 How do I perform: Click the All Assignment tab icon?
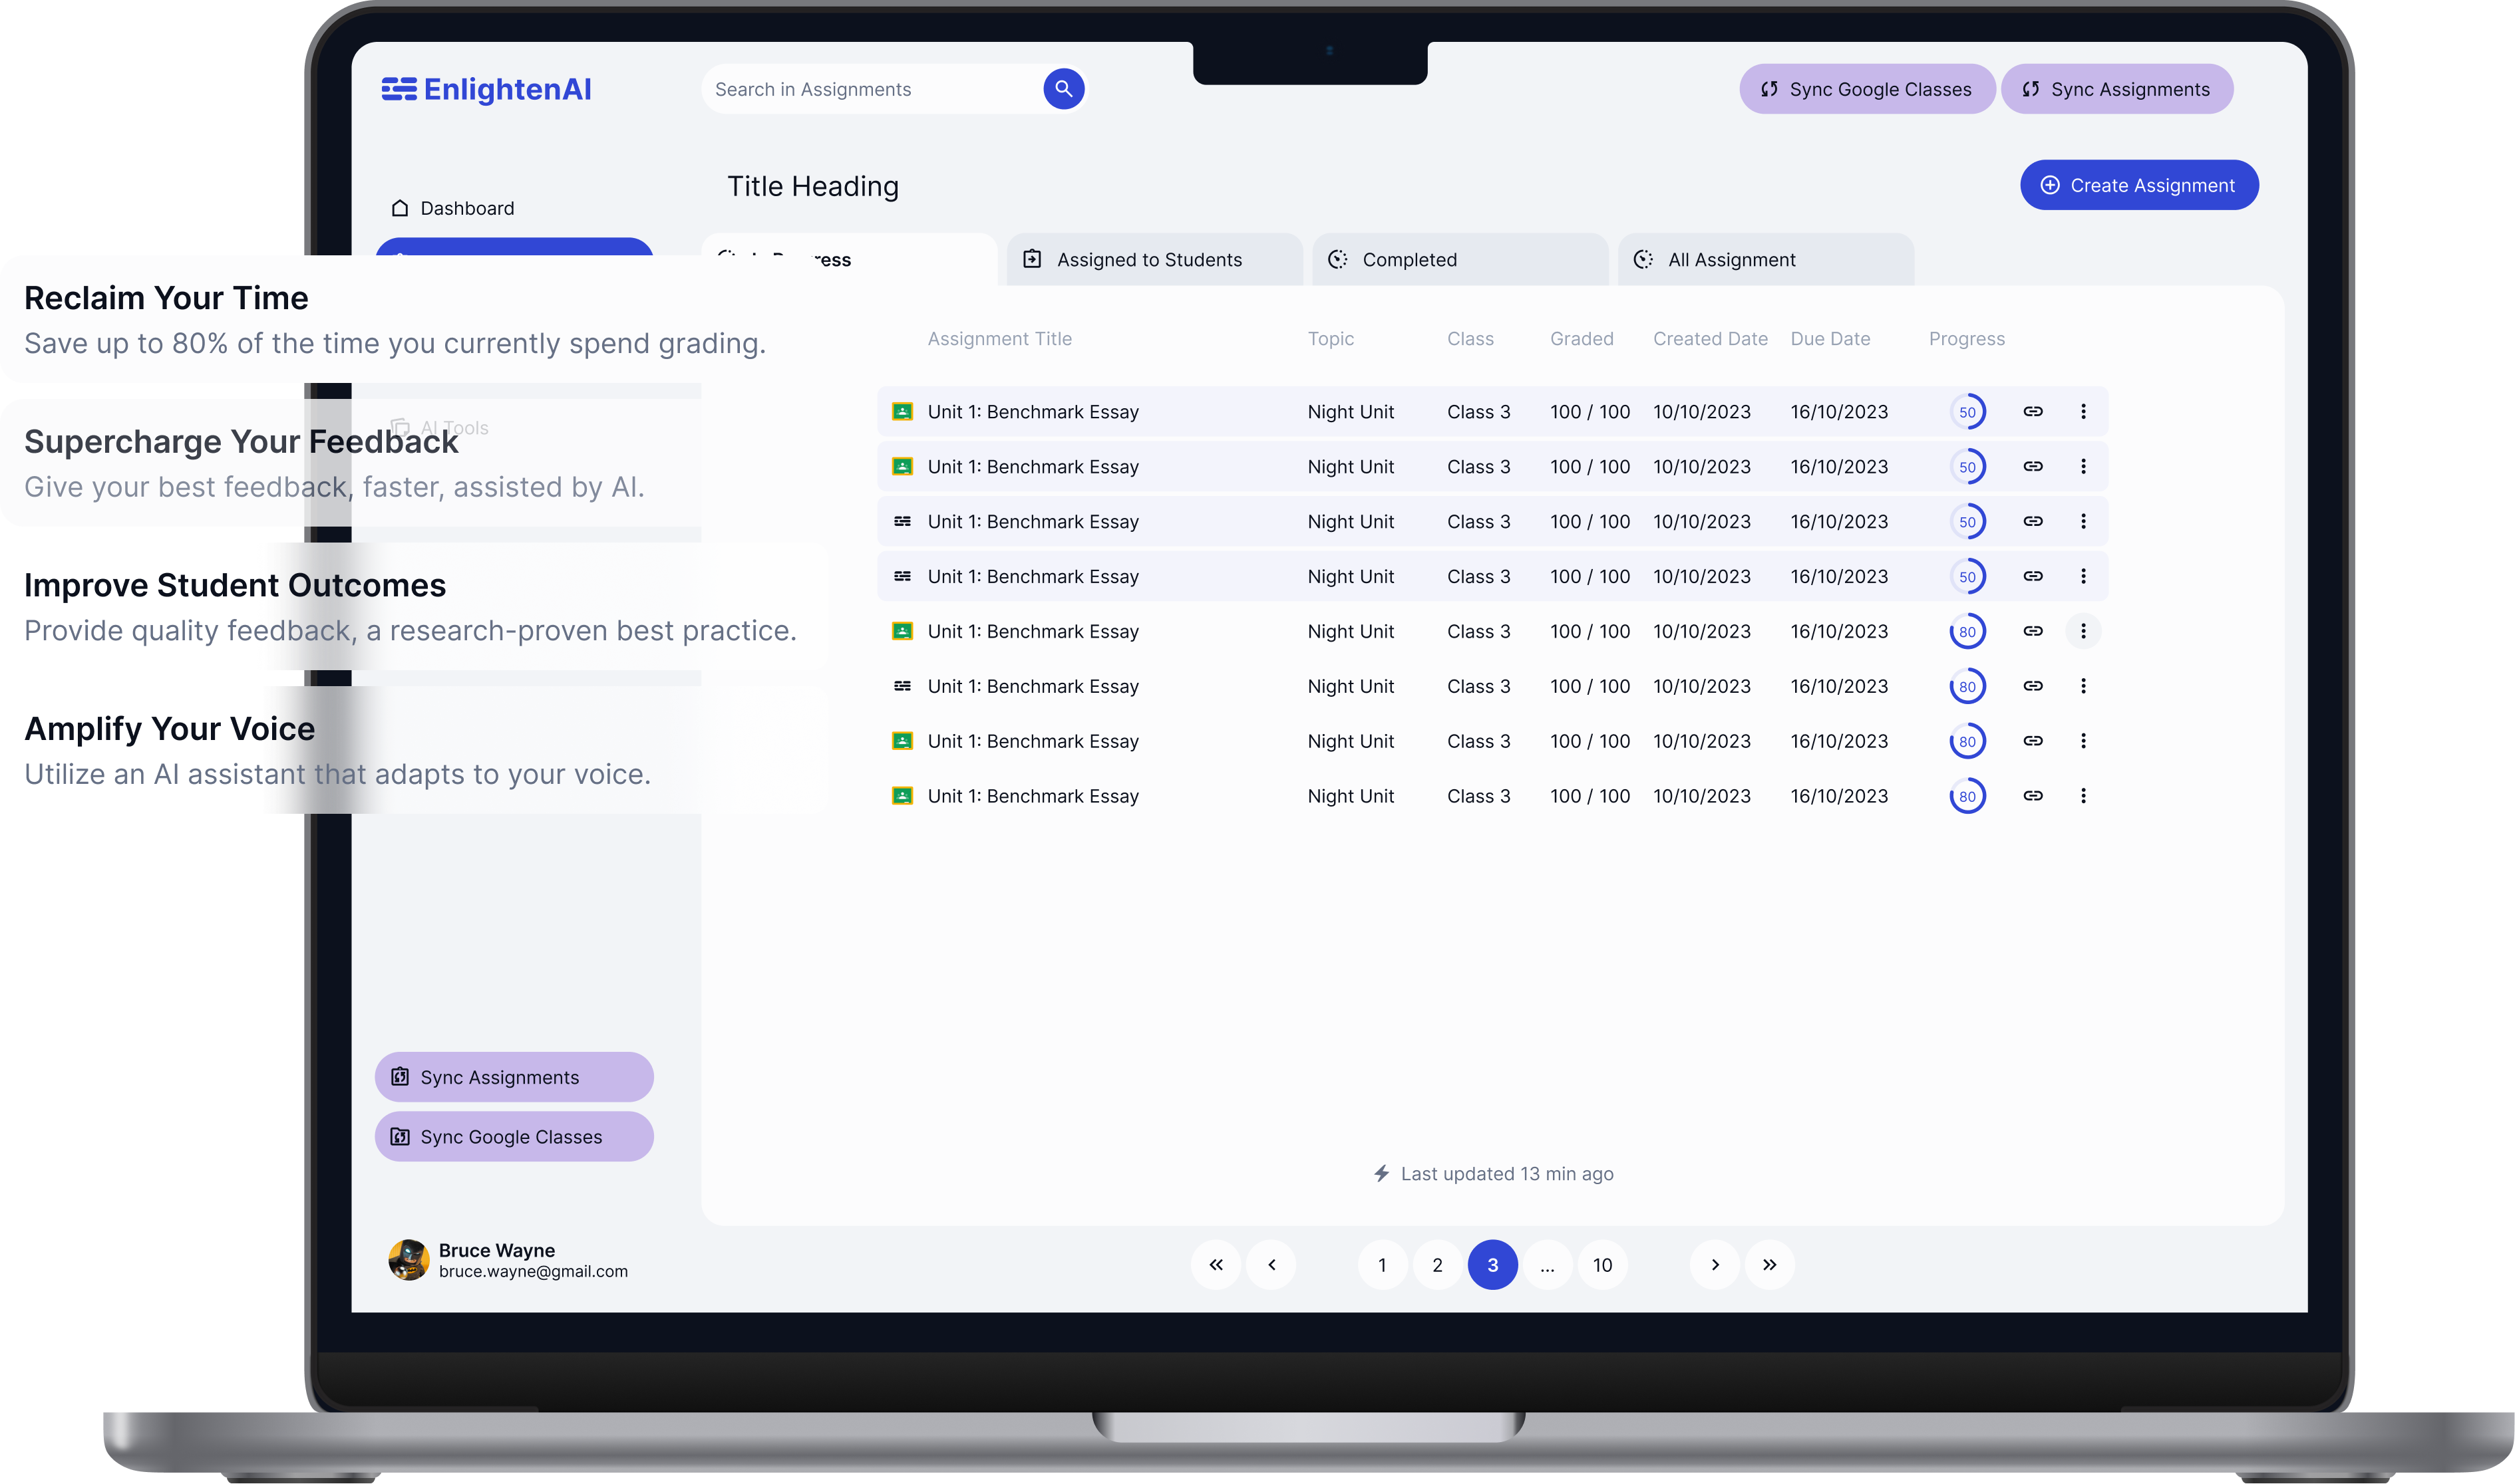[1643, 259]
